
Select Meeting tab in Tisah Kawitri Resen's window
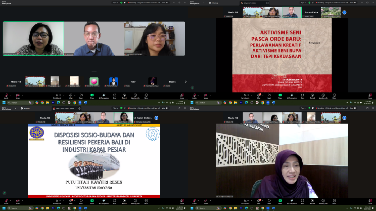pyautogui.click(x=25, y=109)
